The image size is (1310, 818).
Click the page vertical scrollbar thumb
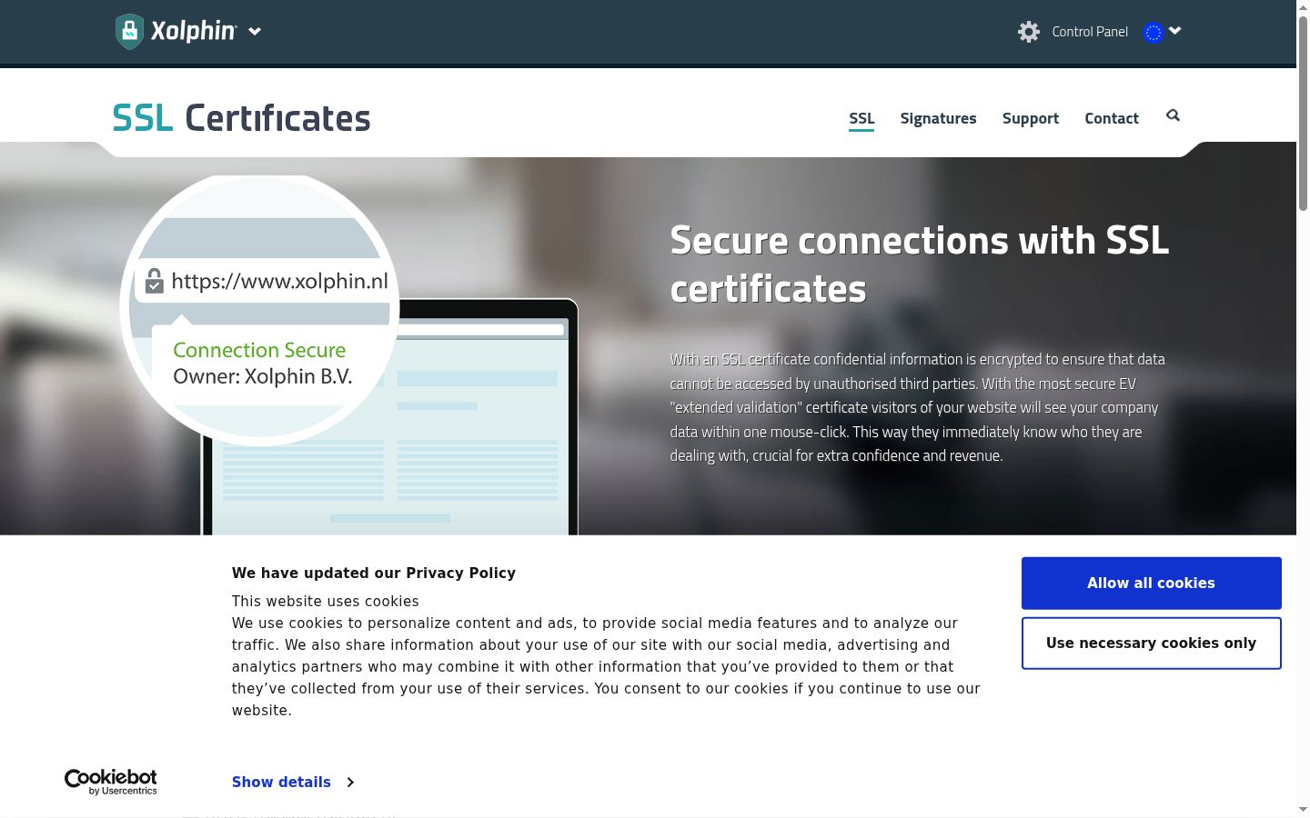[1303, 114]
